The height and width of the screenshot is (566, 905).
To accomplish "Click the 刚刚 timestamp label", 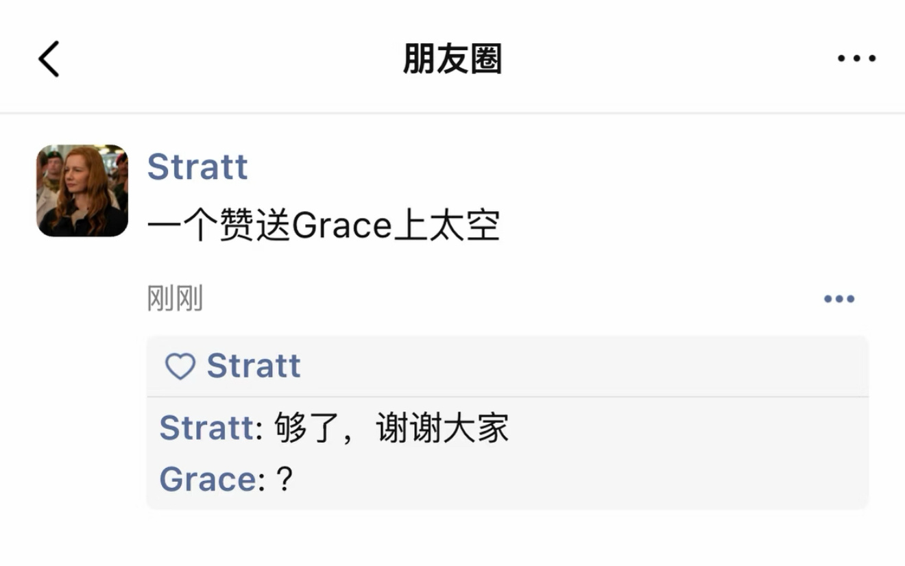I will click(x=173, y=297).
